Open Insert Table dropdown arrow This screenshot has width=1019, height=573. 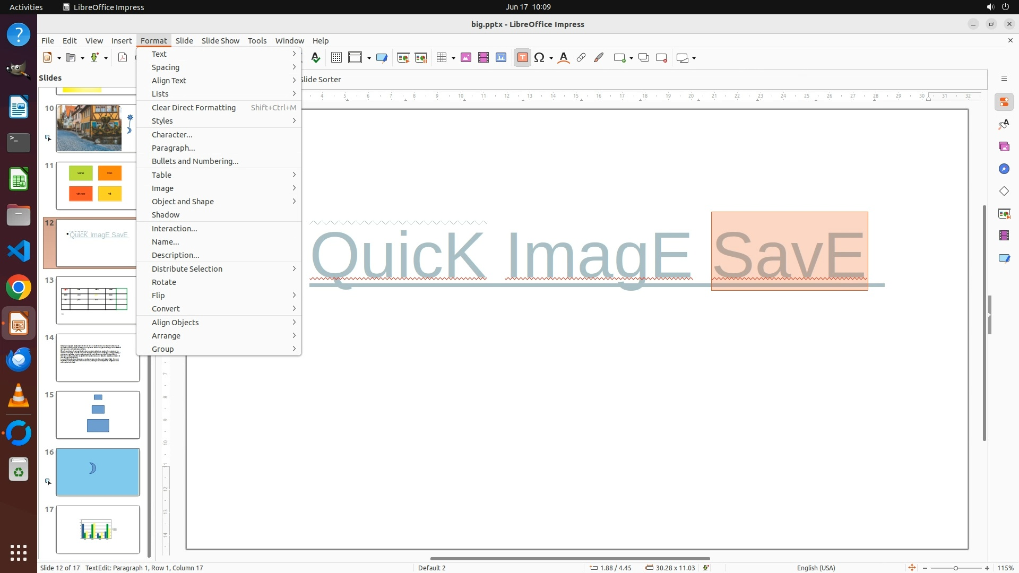(453, 58)
